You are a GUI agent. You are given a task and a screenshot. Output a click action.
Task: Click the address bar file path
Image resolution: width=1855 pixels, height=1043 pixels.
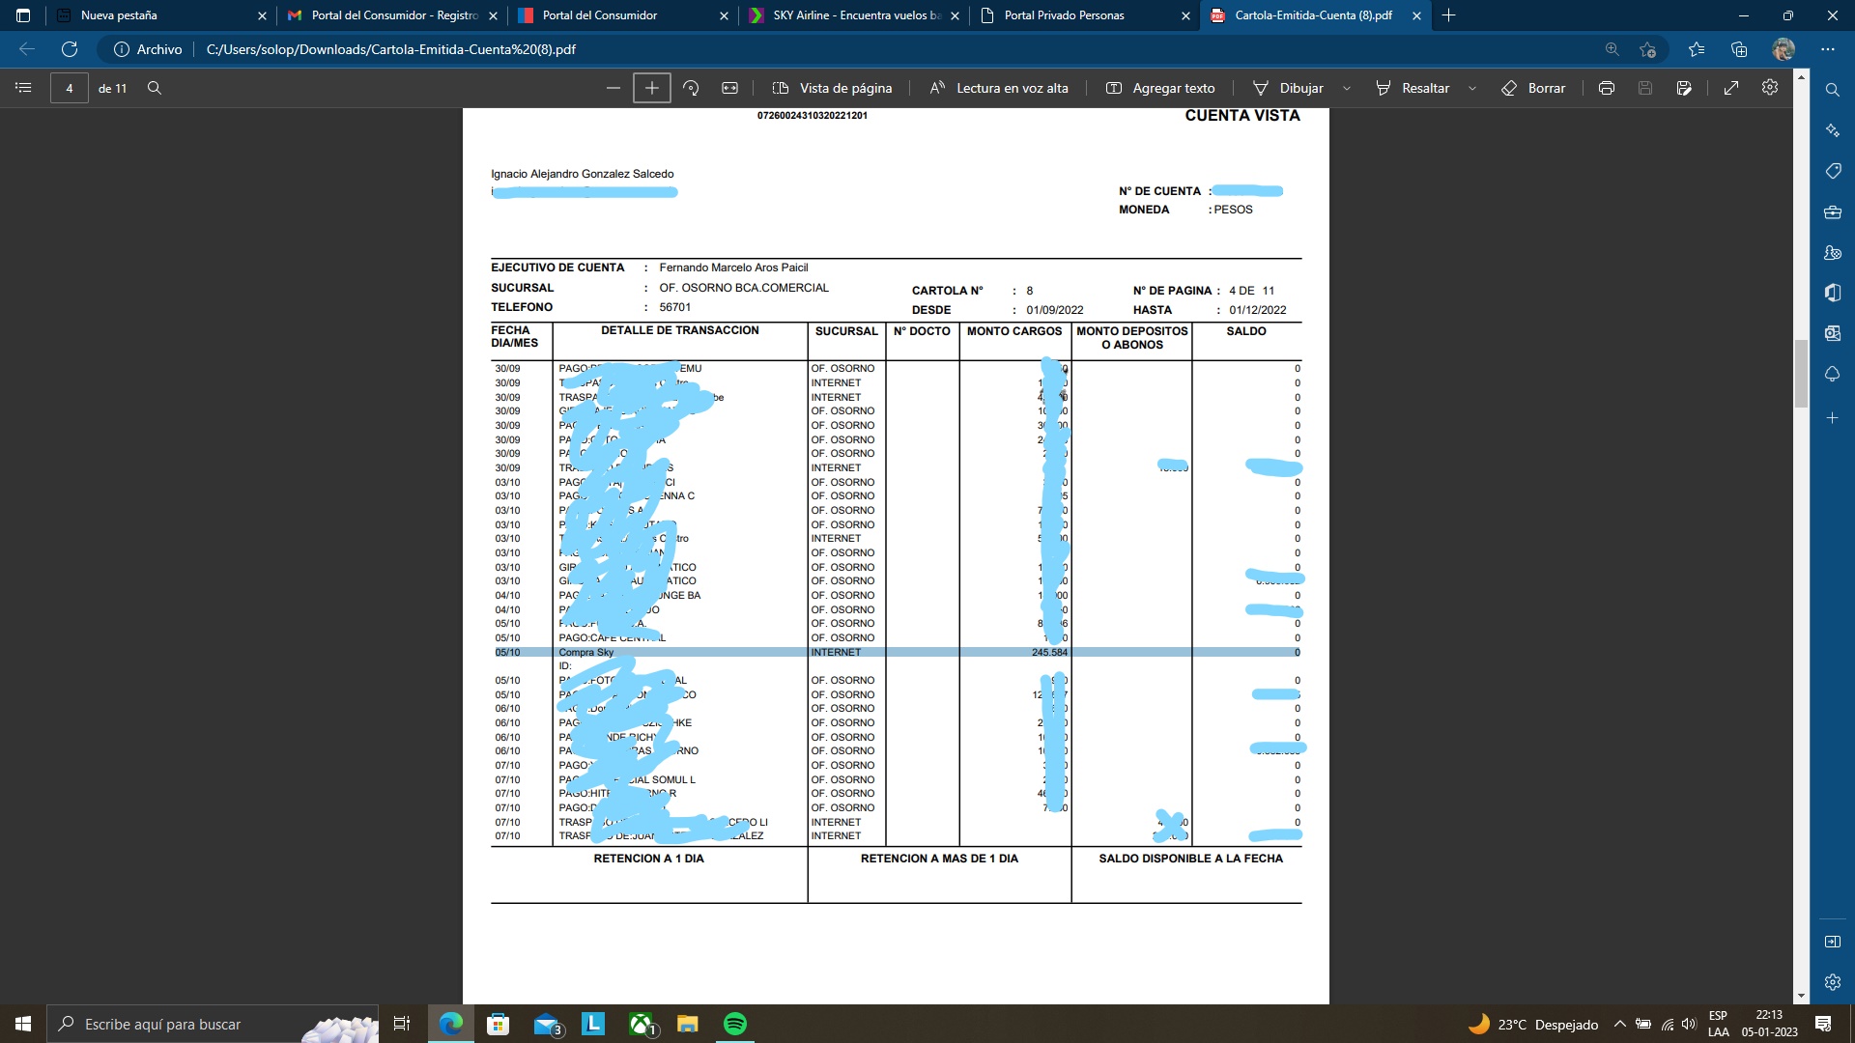click(391, 49)
